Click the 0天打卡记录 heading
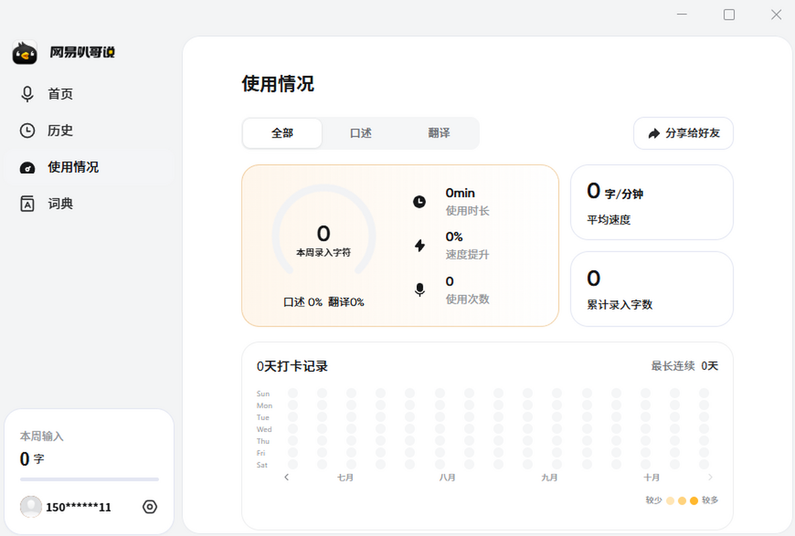The height and width of the screenshot is (536, 795). [x=292, y=366]
